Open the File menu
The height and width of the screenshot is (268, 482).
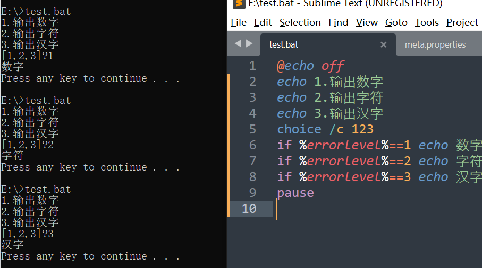pos(239,23)
